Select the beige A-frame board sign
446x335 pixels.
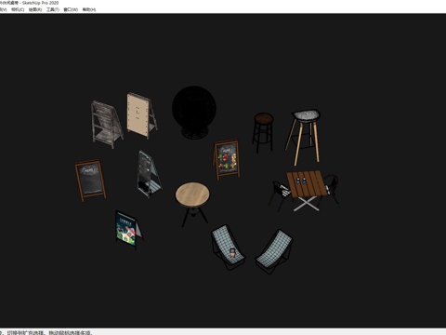[x=141, y=115]
